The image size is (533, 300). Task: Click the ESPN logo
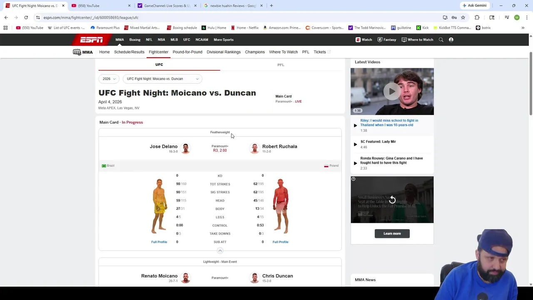click(x=92, y=40)
